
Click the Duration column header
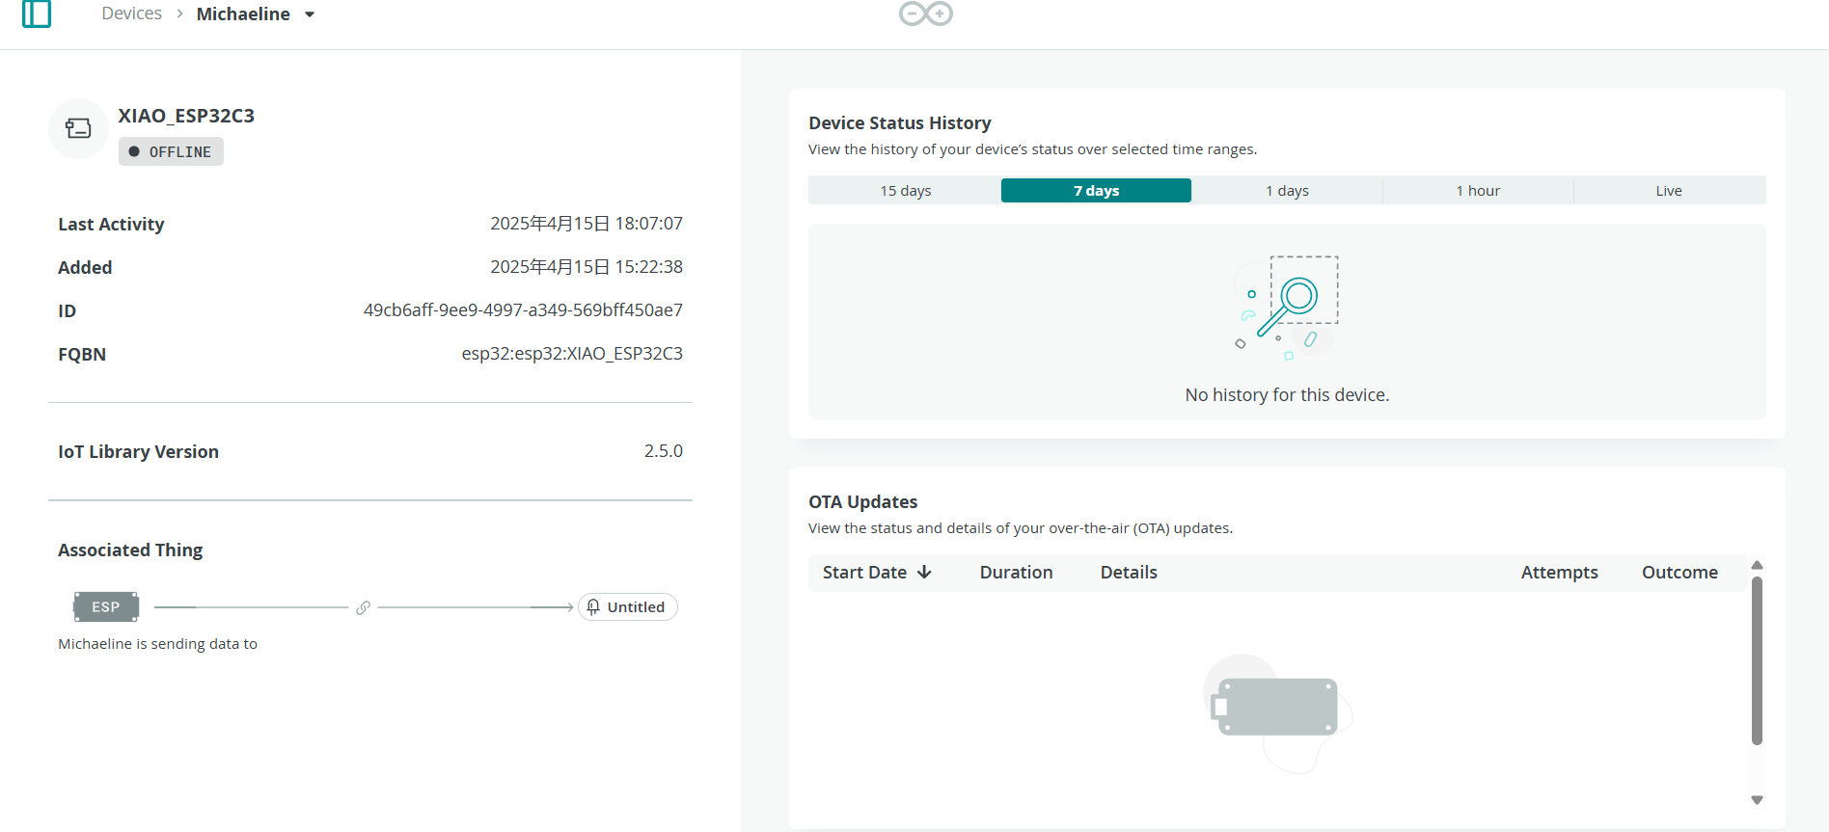pyautogui.click(x=1016, y=572)
